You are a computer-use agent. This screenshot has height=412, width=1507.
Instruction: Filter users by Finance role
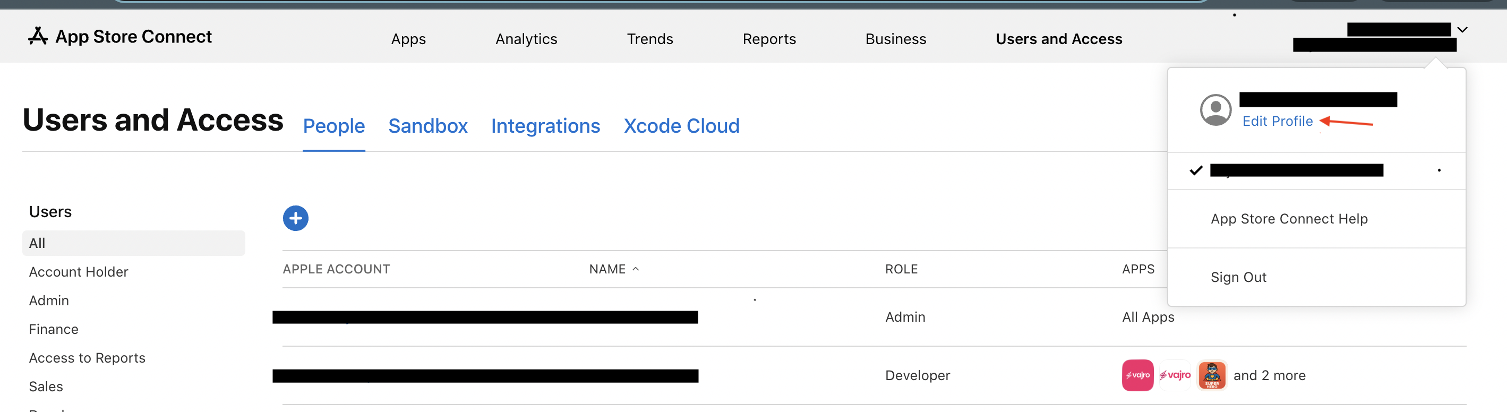click(53, 330)
